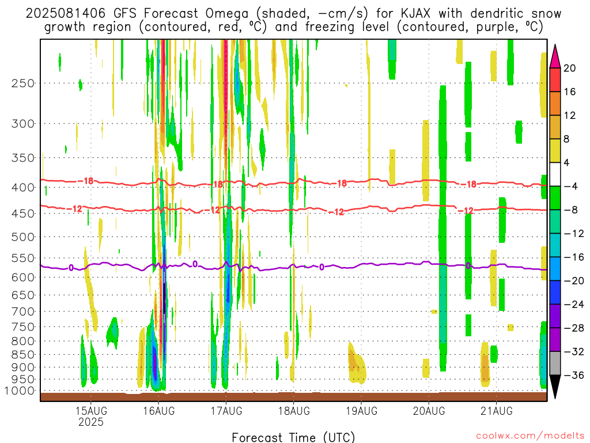
Task: Click the 16AUG time axis label
Action: pos(159,411)
